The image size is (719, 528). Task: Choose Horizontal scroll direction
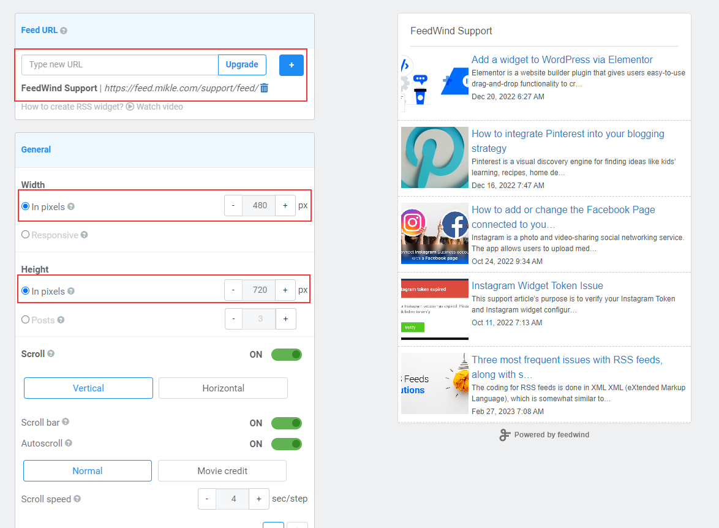click(x=224, y=388)
